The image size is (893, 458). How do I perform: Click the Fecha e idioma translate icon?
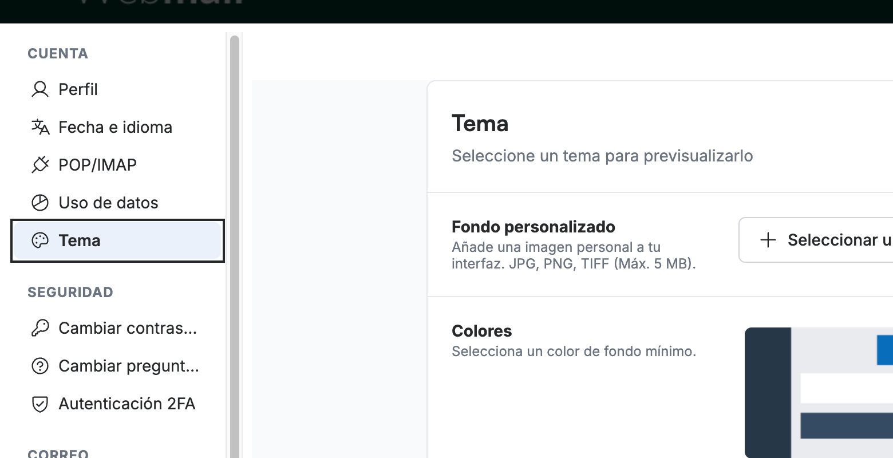coord(40,127)
